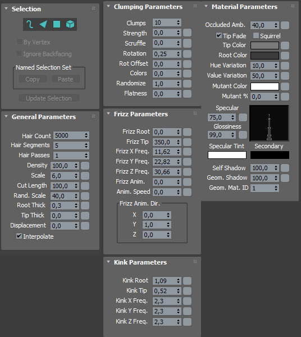Click the Update Selection button
This screenshot has height=337, width=301.
tap(49, 98)
